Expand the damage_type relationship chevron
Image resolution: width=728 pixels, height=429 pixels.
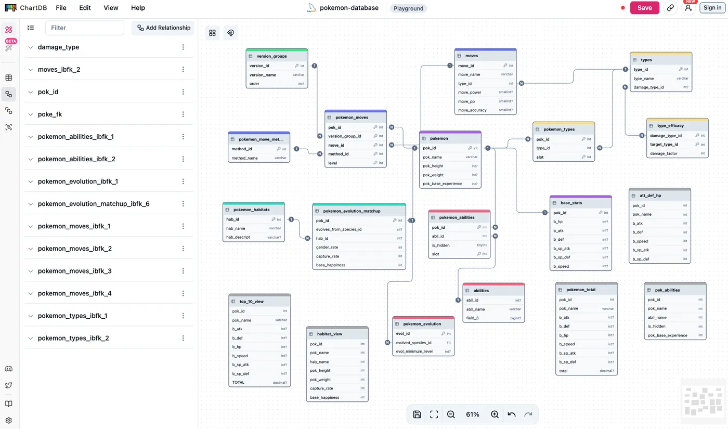31,47
